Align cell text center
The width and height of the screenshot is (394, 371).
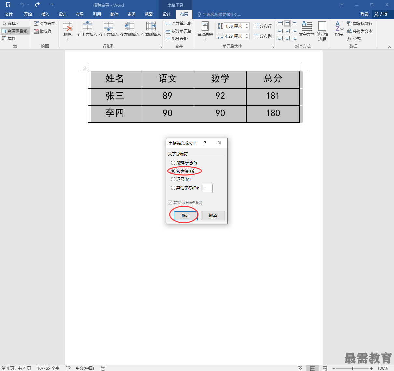[287, 31]
